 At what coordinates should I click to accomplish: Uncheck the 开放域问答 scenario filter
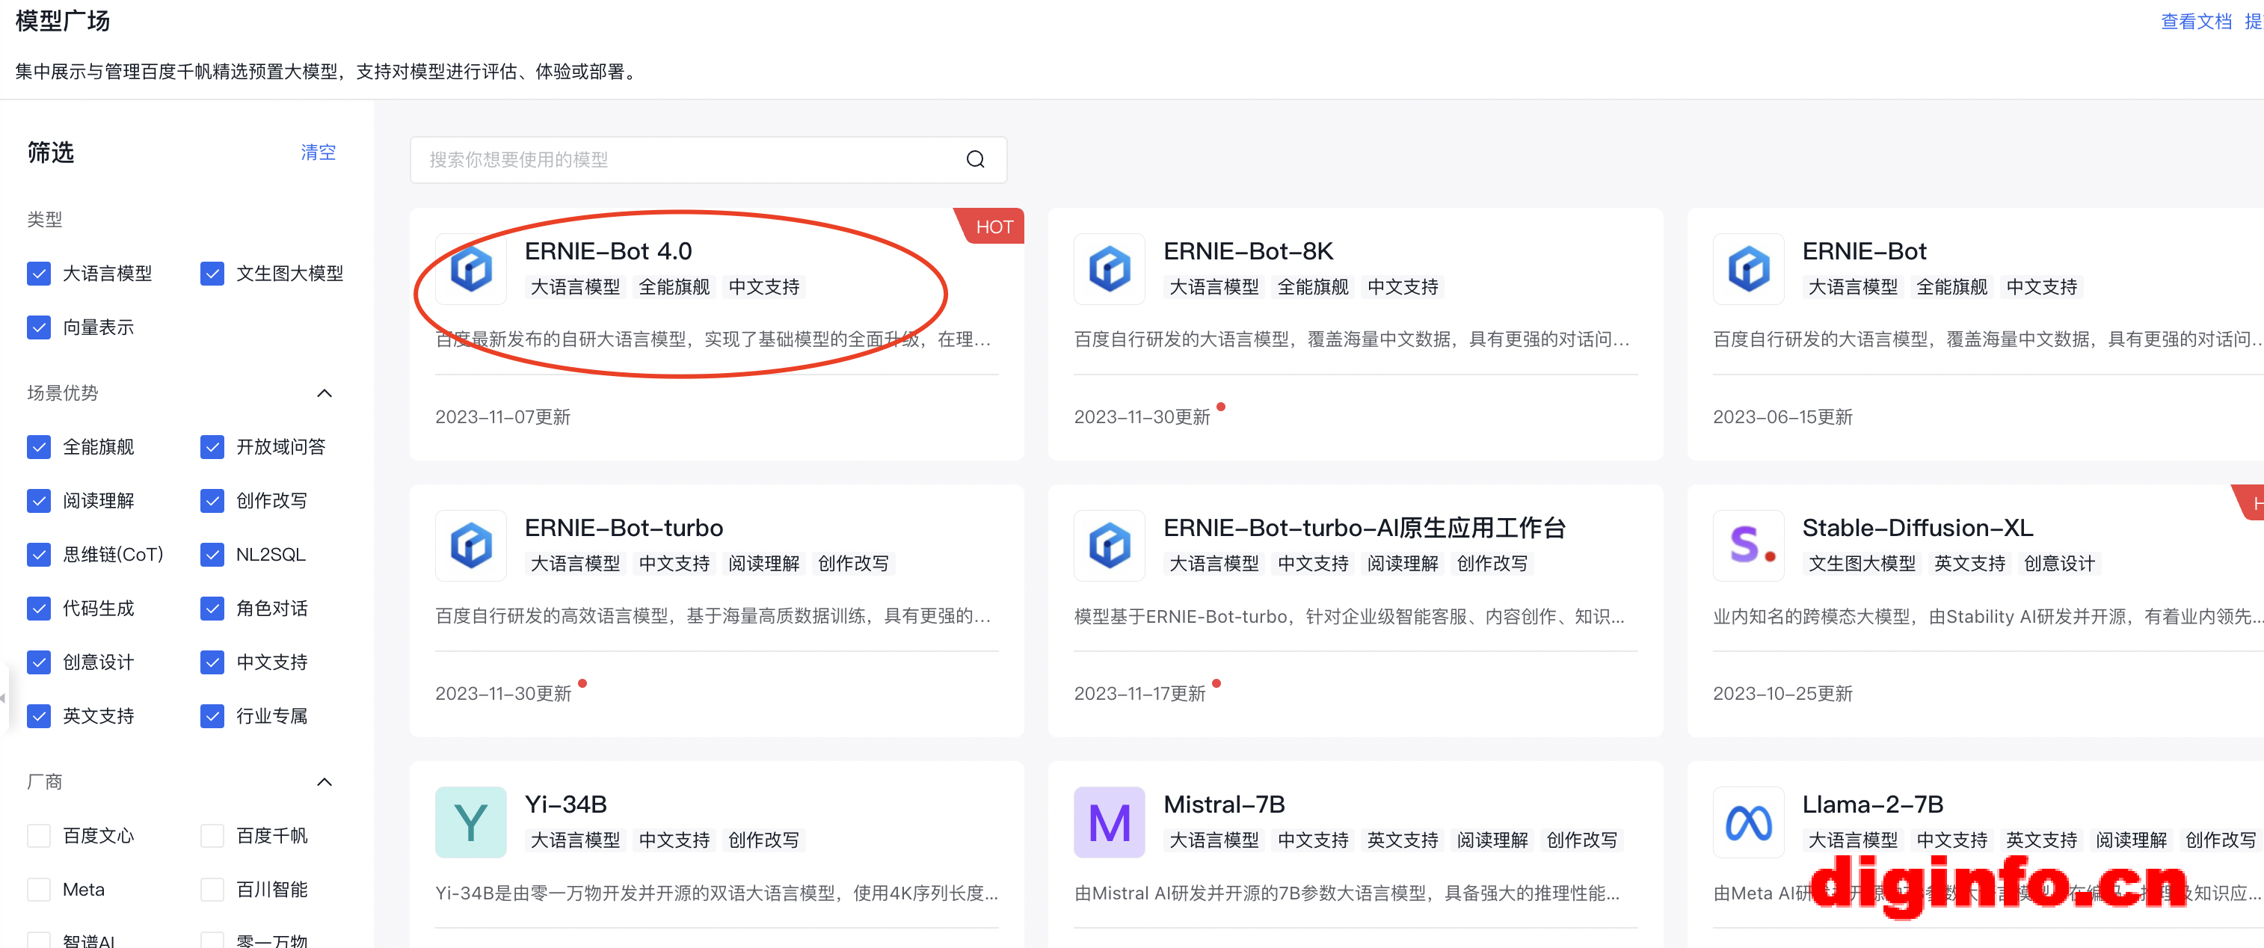click(212, 446)
